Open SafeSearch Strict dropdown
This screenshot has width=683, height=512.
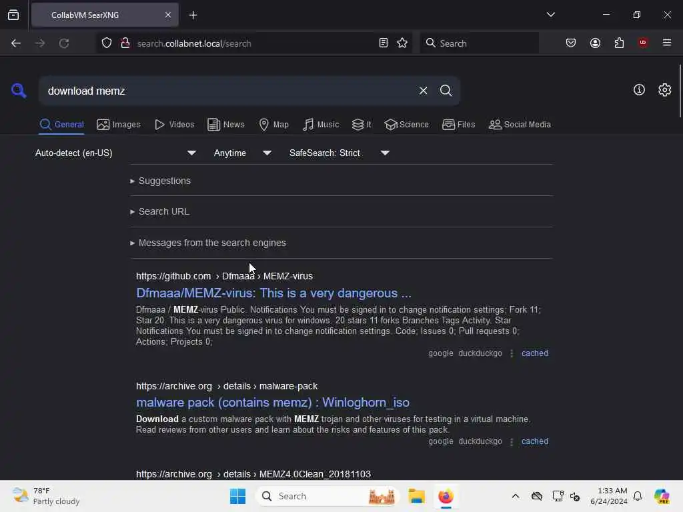pyautogui.click(x=339, y=153)
